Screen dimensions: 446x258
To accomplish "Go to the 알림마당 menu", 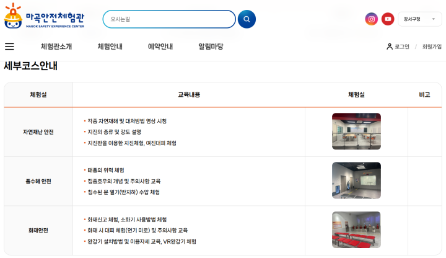I will click(x=211, y=47).
